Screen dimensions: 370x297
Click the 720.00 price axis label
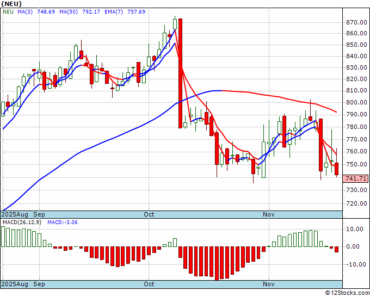[x=356, y=203]
